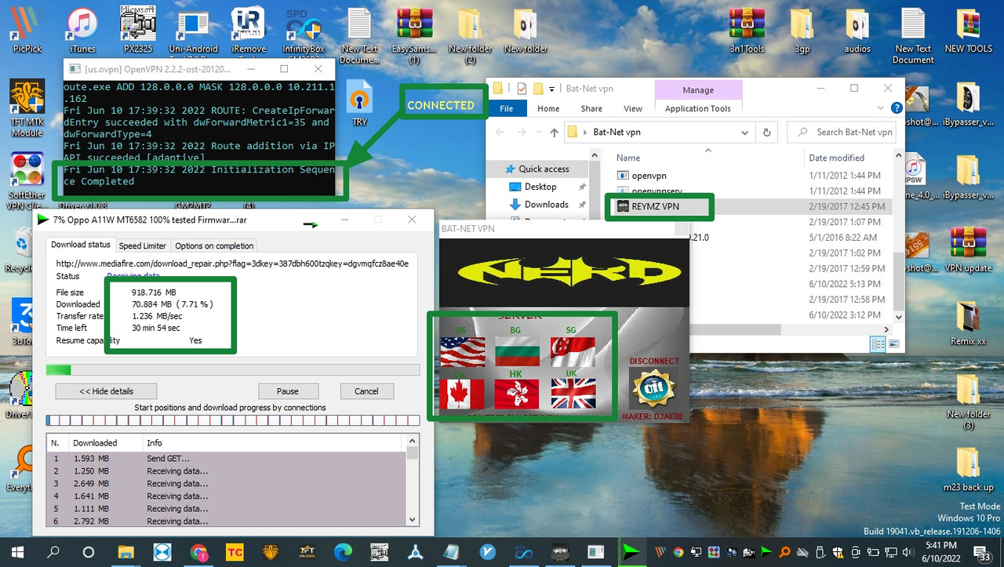Viewport: 1004px width, 567px height.
Task: Select REYMZ VPN file in Explorer
Action: click(x=655, y=206)
